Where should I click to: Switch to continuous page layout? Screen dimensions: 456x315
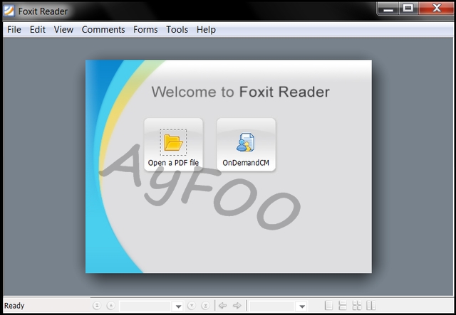[343, 306]
